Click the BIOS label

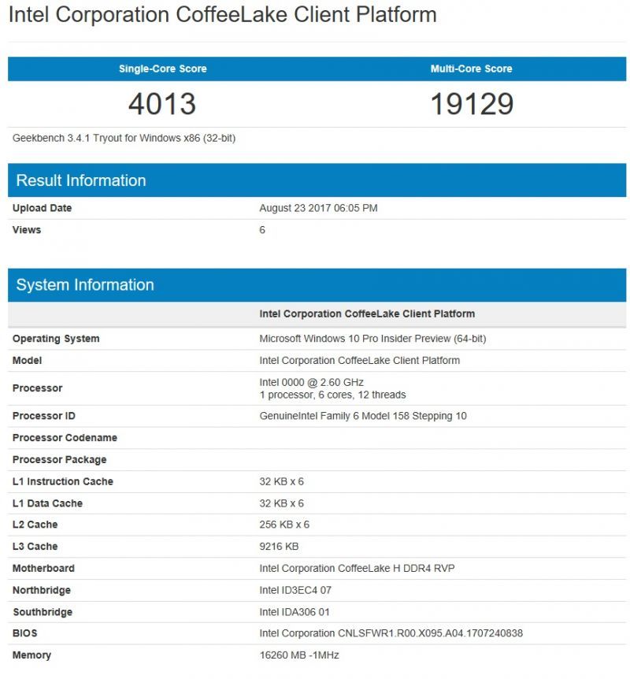(x=24, y=633)
